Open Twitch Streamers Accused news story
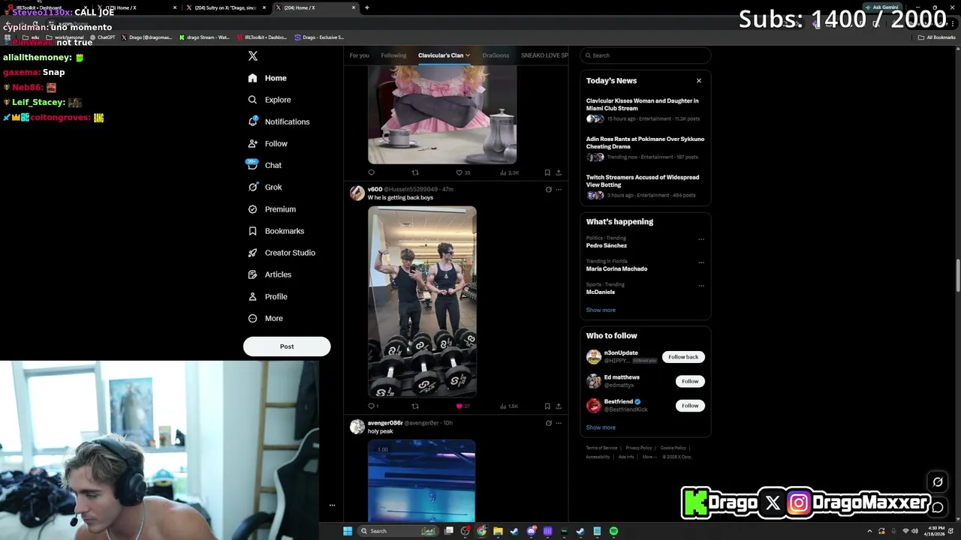 [645, 186]
